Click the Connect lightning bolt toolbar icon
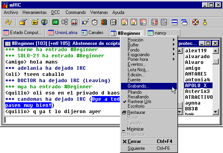This screenshot has width=223, height=153. click(9, 22)
